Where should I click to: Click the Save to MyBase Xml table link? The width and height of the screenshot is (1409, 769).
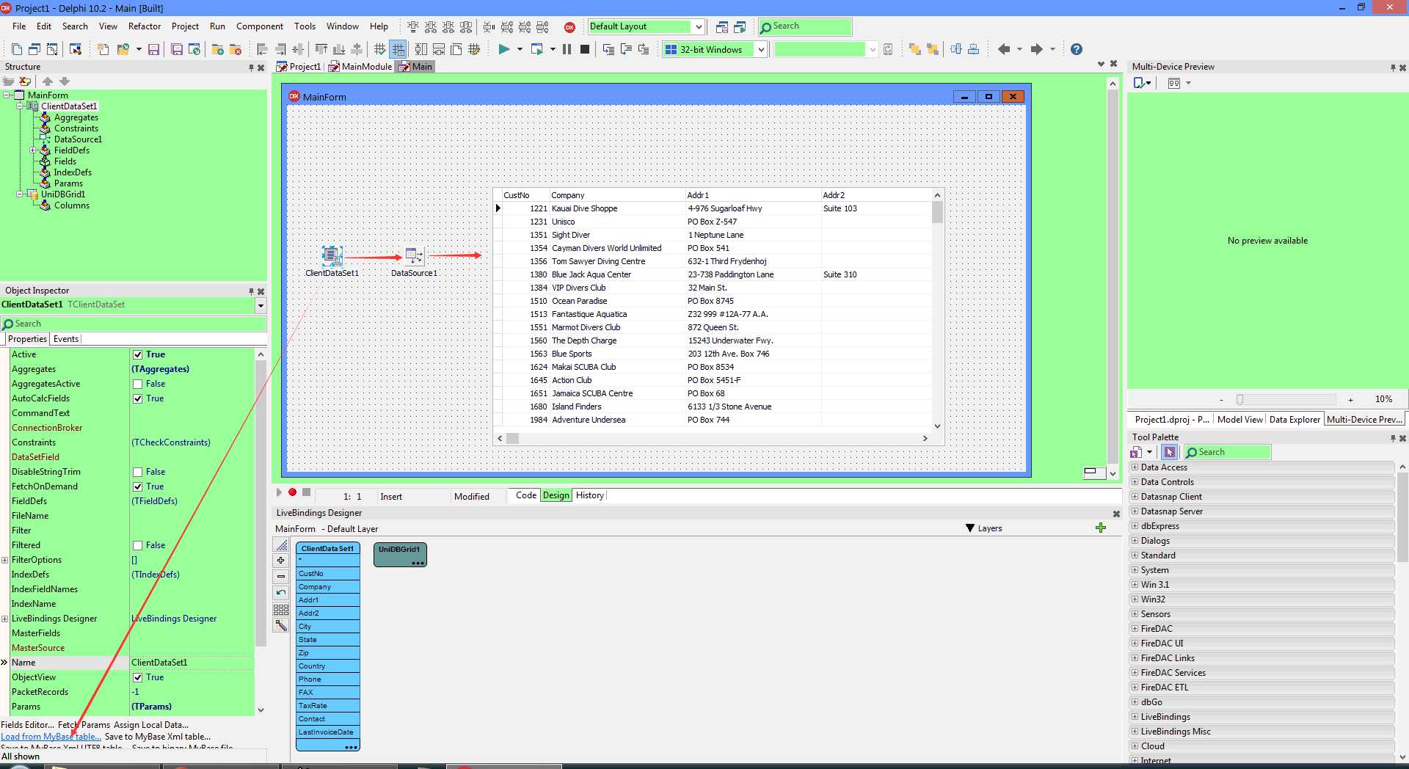coord(158,737)
